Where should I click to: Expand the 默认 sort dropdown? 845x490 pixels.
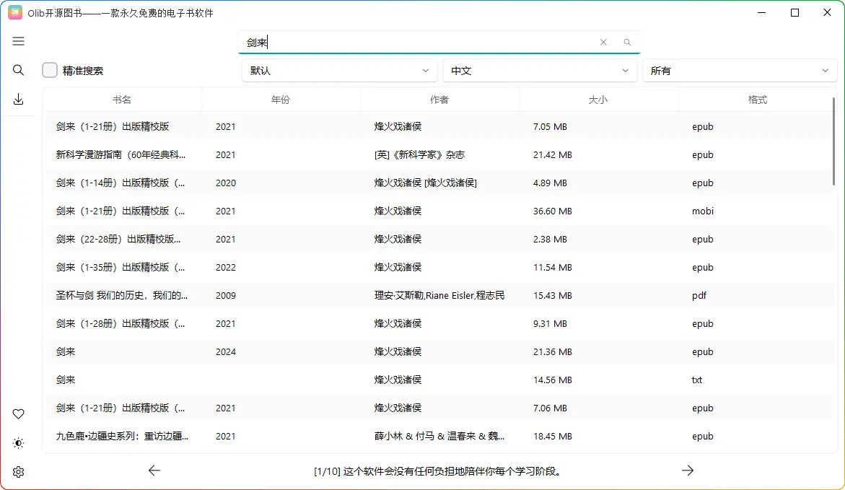(339, 71)
